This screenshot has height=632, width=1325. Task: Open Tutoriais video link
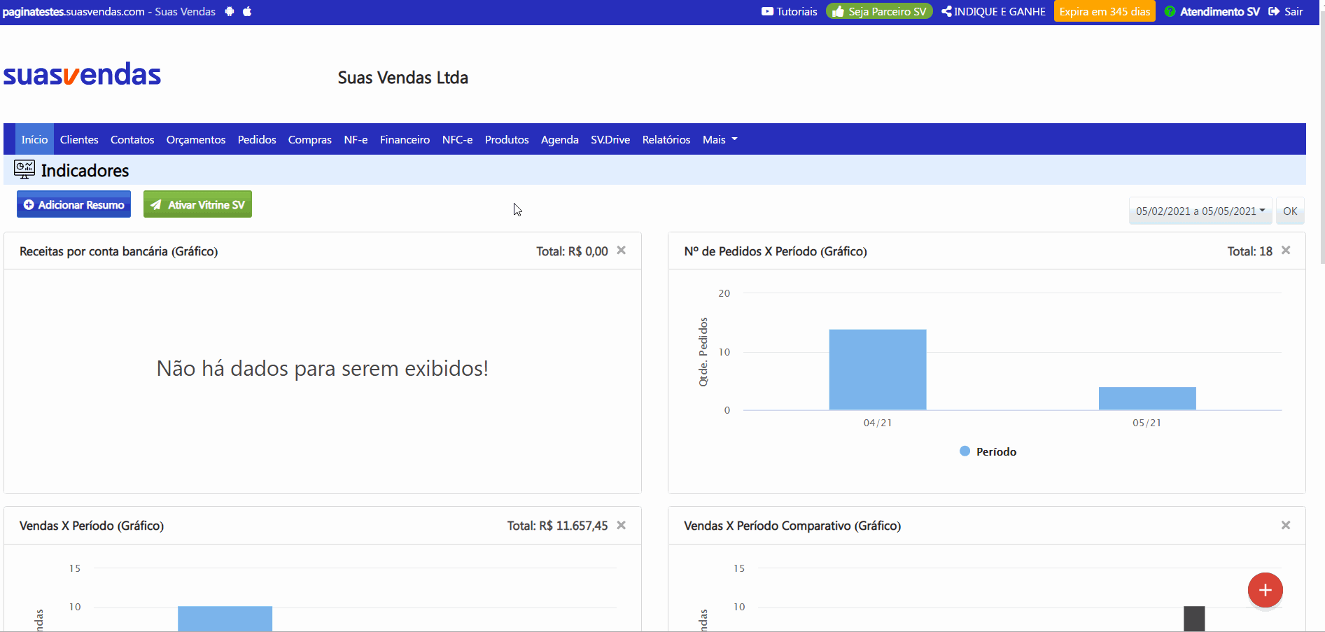(789, 11)
